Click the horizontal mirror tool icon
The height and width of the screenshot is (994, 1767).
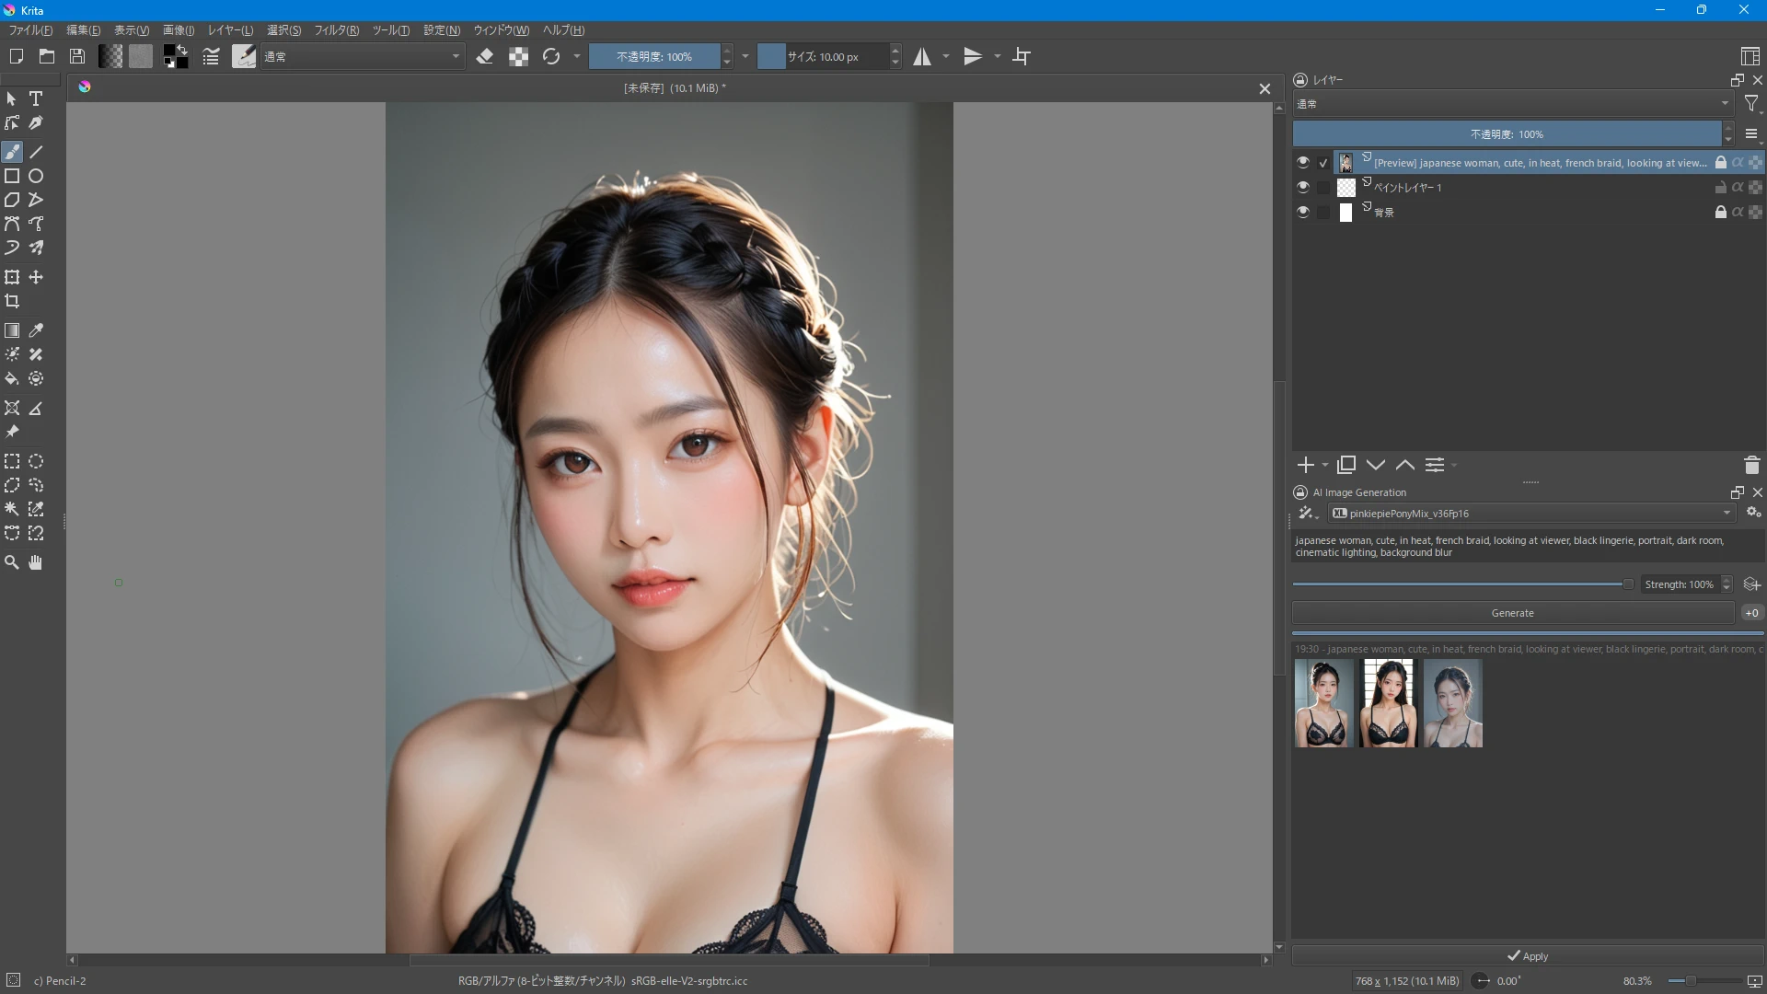pyautogui.click(x=922, y=57)
